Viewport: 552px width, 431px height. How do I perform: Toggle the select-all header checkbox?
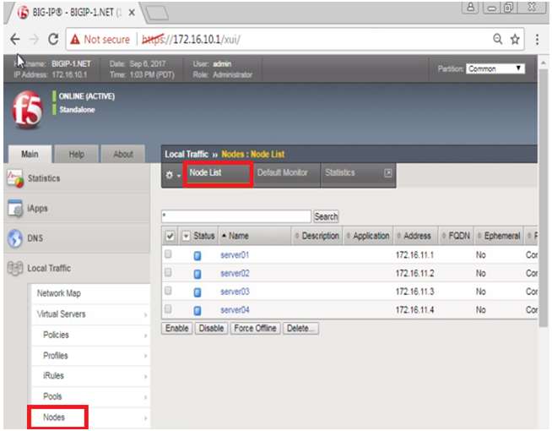170,237
